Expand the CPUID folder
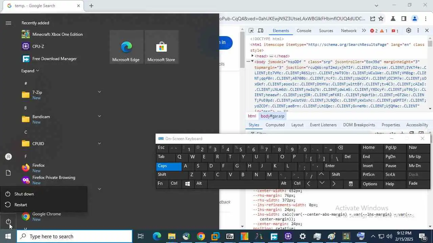The height and width of the screenshot is (243, 433). (99, 143)
